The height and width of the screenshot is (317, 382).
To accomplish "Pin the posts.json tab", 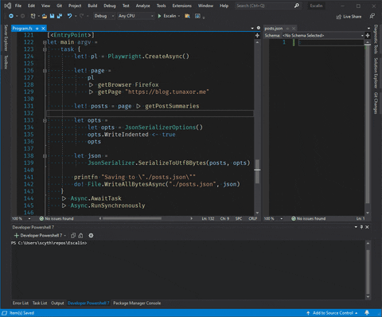I will tap(287, 29).
